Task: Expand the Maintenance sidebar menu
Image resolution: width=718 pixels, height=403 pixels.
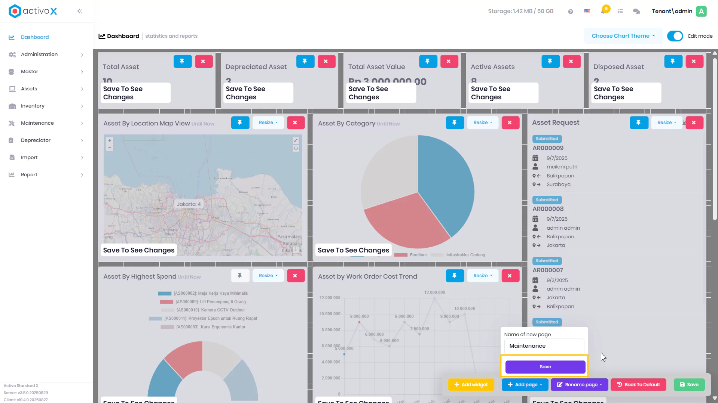Action: pyautogui.click(x=46, y=123)
